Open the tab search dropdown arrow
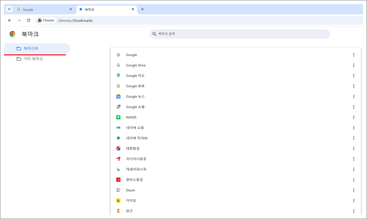The width and height of the screenshot is (367, 219). pos(9,9)
